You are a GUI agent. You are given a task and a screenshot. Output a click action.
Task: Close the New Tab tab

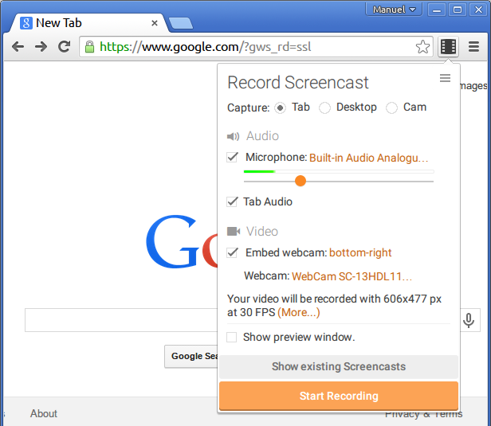pyautogui.click(x=155, y=23)
